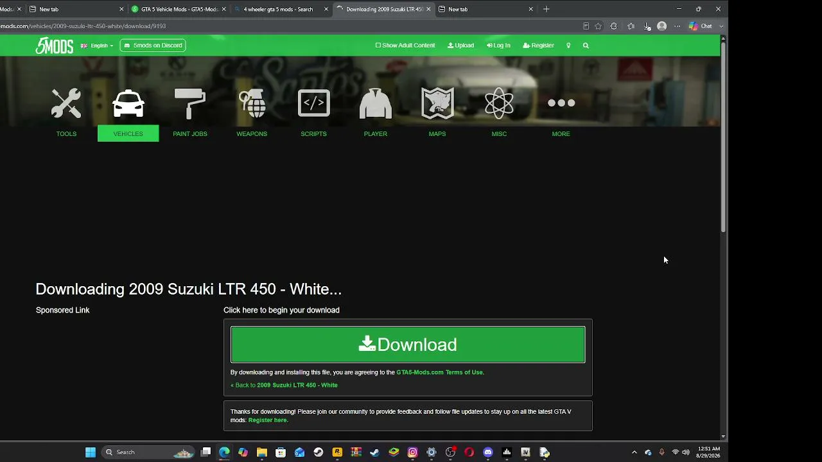Open Instagram from the taskbar
Image resolution: width=822 pixels, height=462 pixels.
click(x=413, y=452)
